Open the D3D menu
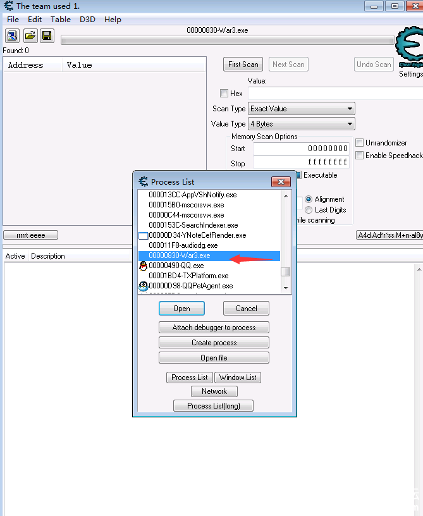This screenshot has height=516, width=423. point(87,20)
